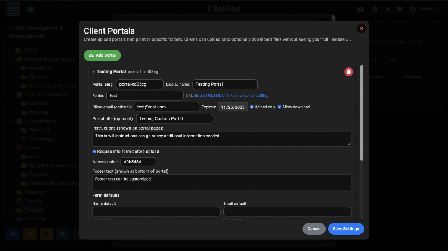Click the Add portal button

(x=102, y=55)
